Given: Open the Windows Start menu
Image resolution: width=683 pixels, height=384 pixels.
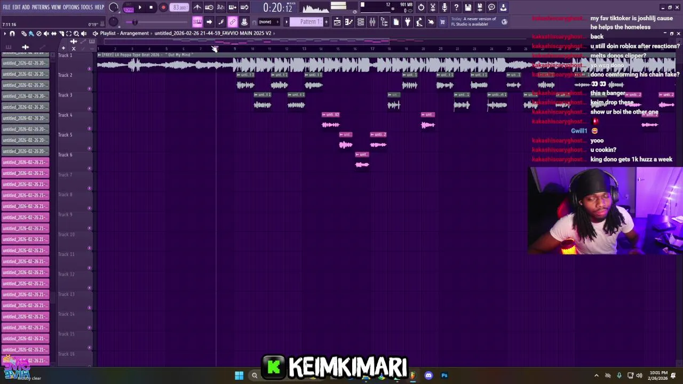Looking at the screenshot, I should [x=239, y=375].
